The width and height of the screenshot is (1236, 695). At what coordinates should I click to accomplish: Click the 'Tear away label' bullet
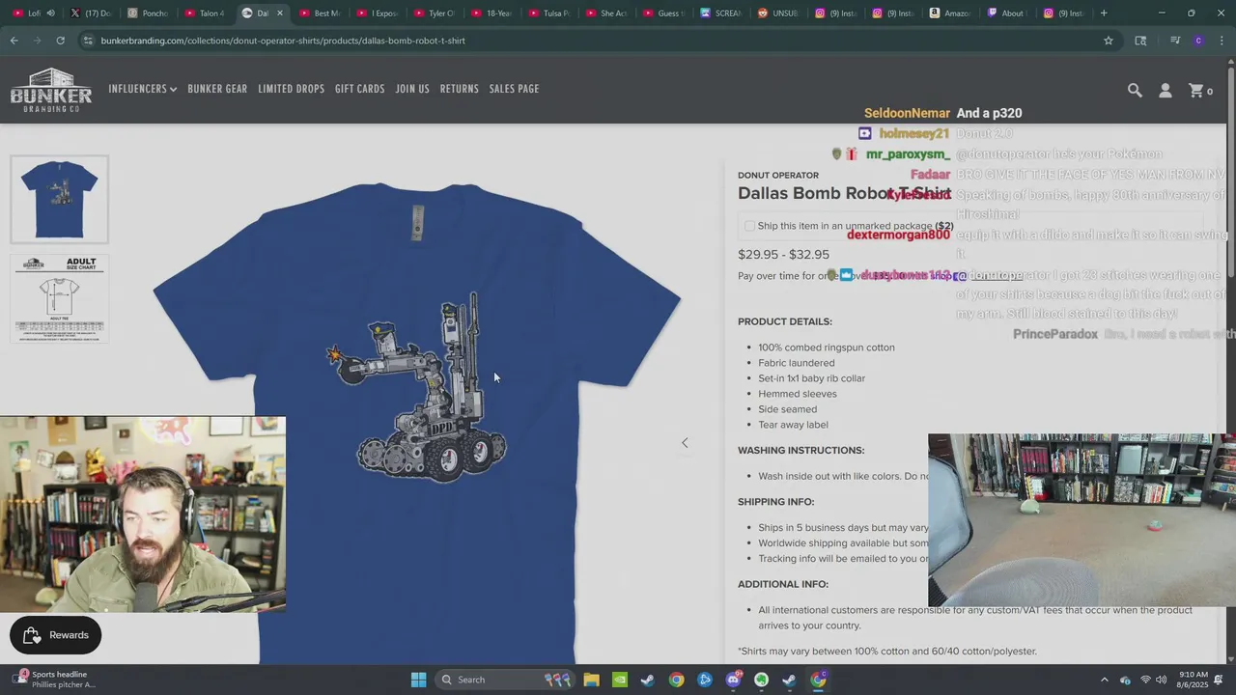coord(793,425)
